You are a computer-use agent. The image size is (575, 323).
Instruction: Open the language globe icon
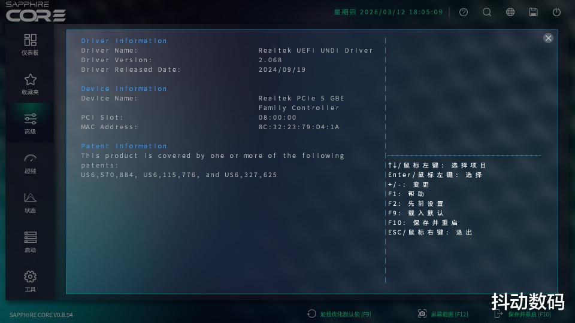[510, 12]
